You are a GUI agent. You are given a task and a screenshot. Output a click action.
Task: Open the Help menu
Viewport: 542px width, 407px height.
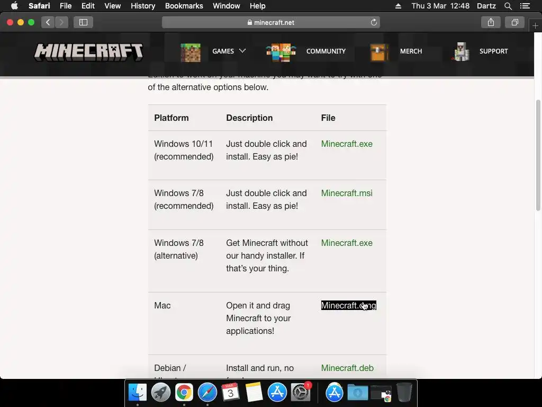(258, 6)
